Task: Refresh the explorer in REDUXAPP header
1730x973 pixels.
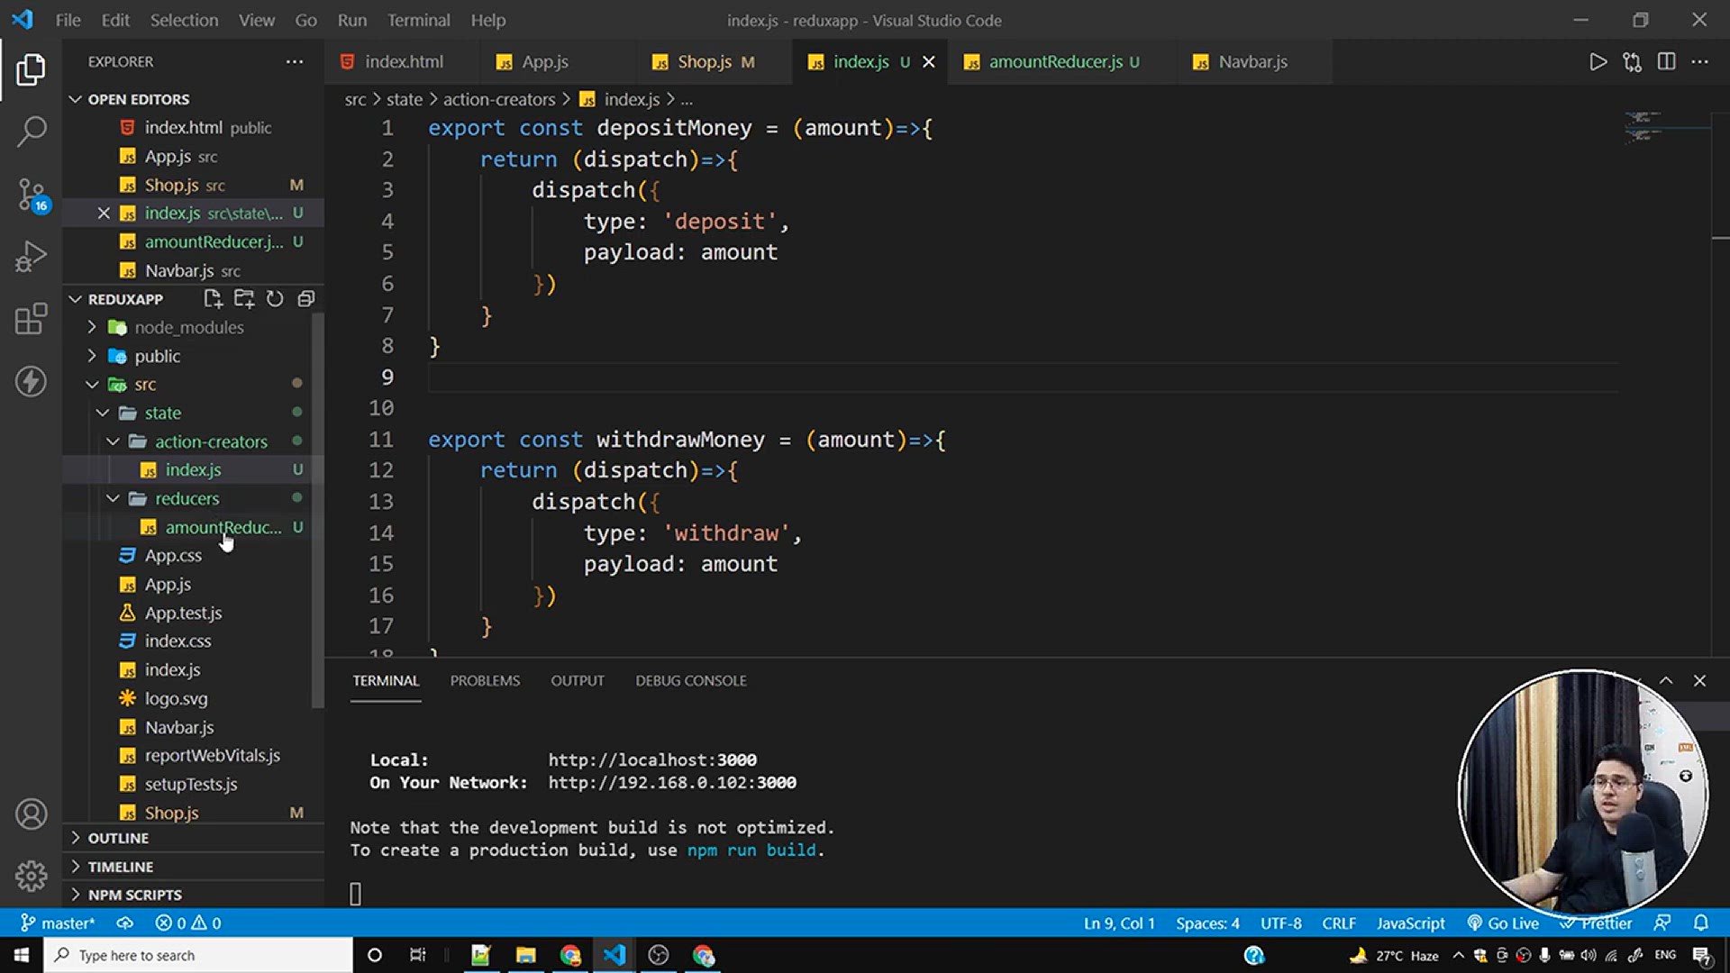Action: [x=275, y=298]
